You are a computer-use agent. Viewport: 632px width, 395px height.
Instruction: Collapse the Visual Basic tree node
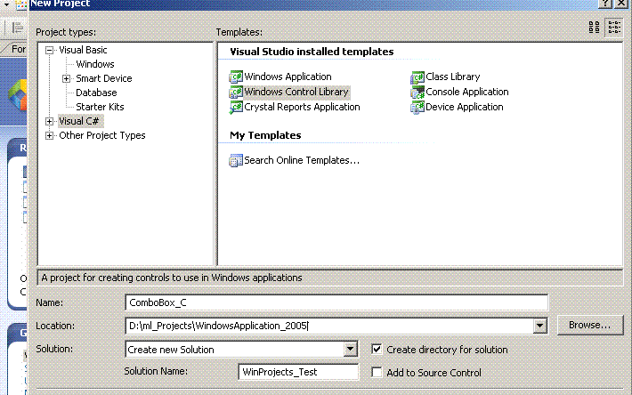pyautogui.click(x=50, y=51)
